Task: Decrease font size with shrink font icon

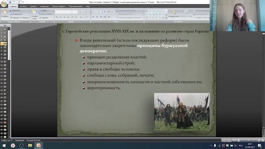Action: click(x=84, y=12)
